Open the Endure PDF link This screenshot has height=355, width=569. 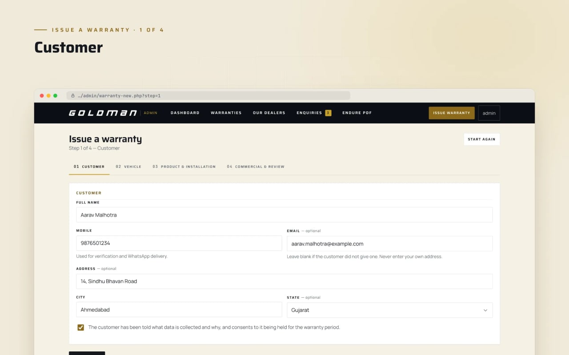(x=357, y=113)
